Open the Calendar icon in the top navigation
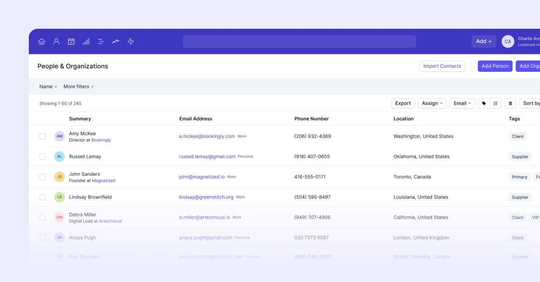540x282 pixels. (71, 41)
